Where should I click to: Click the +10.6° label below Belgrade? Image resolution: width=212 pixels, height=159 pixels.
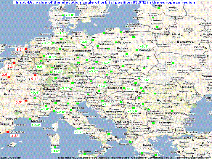(x=134, y=111)
